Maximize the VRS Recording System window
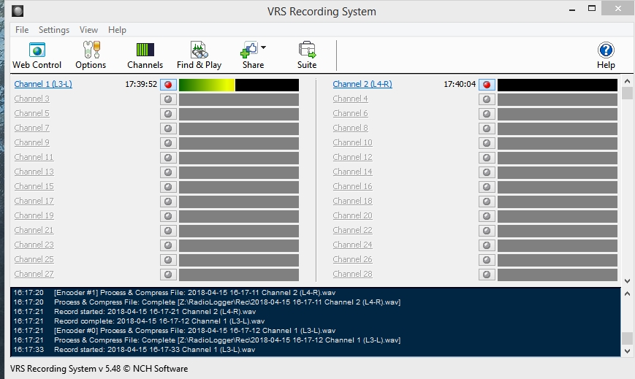Image resolution: width=635 pixels, height=379 pixels. click(x=592, y=9)
